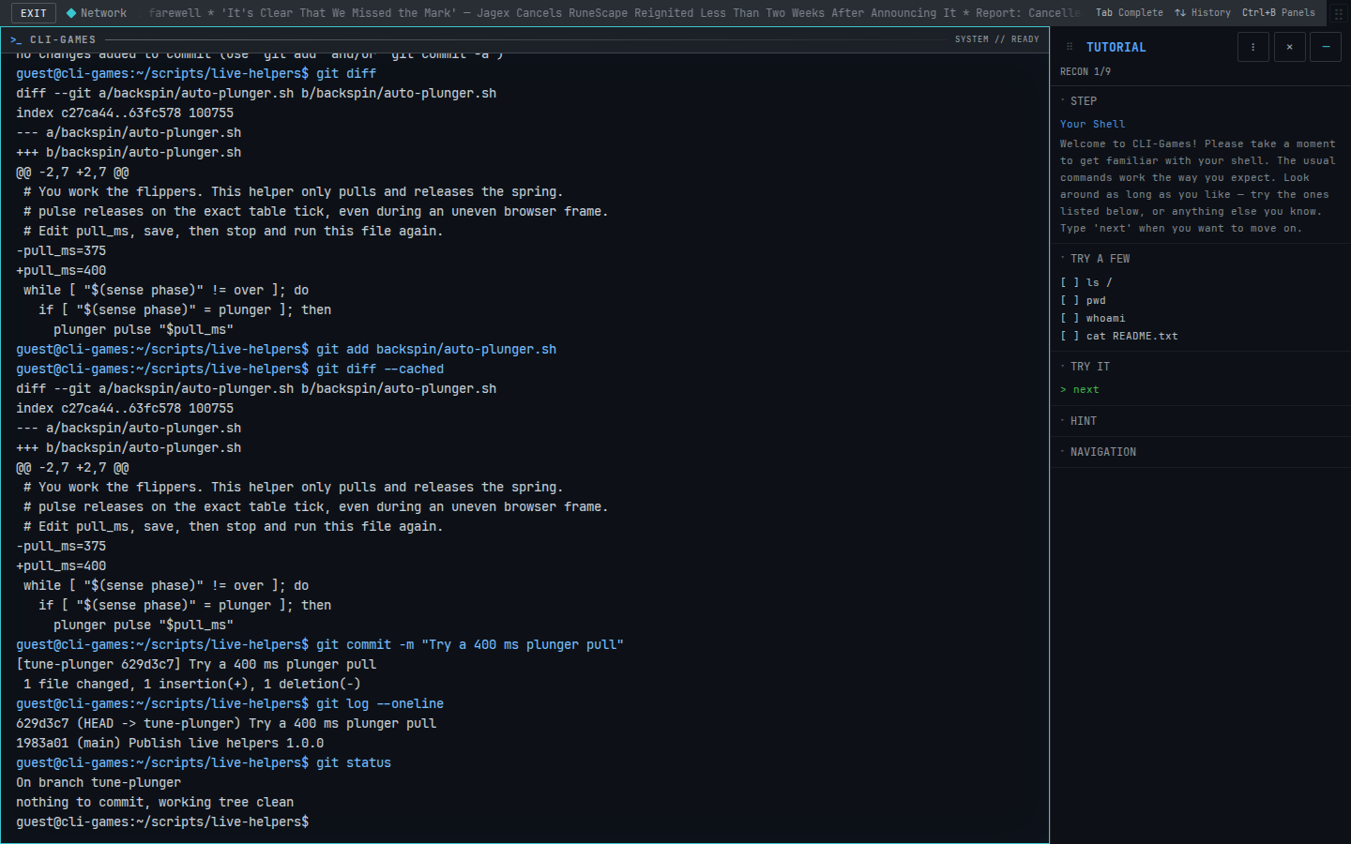
Task: Tick the 'ls /' checklist box
Action: [1070, 282]
